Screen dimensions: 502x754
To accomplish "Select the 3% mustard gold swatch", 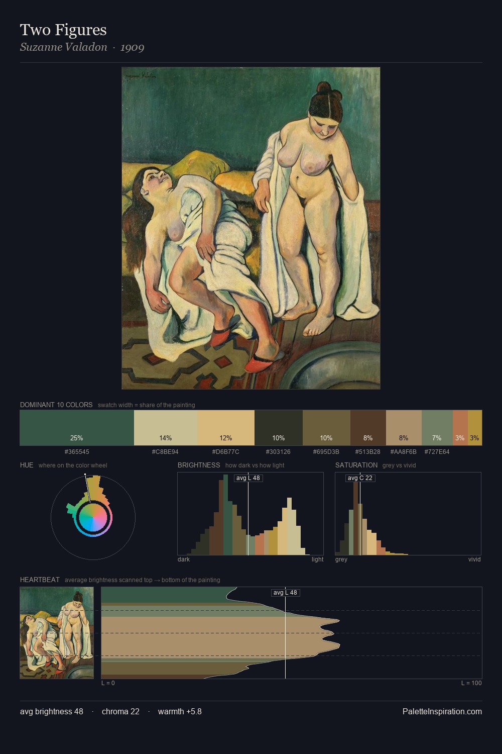I will pyautogui.click(x=475, y=428).
